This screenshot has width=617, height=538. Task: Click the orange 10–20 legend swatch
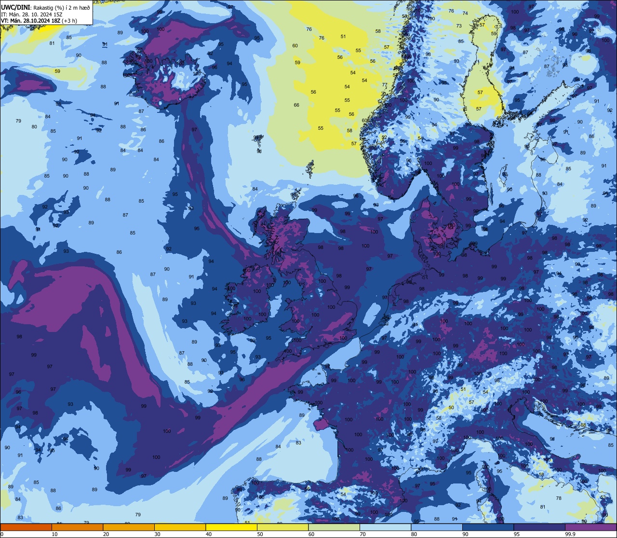[x=77, y=527]
